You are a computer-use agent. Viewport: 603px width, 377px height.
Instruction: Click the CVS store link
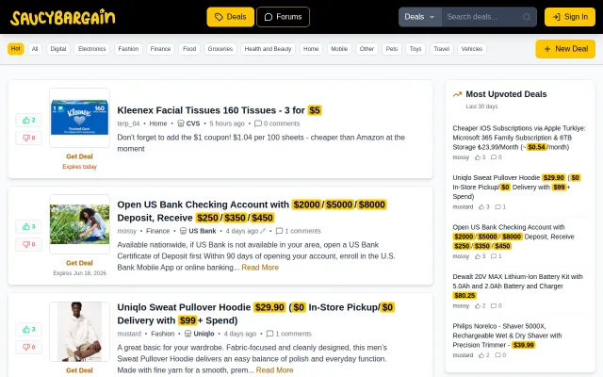click(x=188, y=123)
